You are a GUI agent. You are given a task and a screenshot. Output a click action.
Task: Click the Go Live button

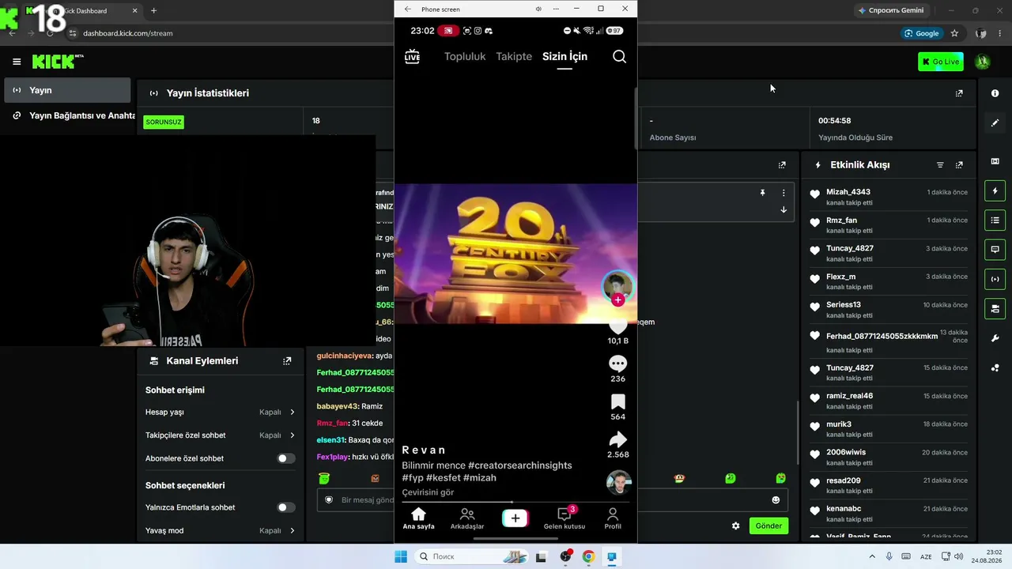coord(941,62)
